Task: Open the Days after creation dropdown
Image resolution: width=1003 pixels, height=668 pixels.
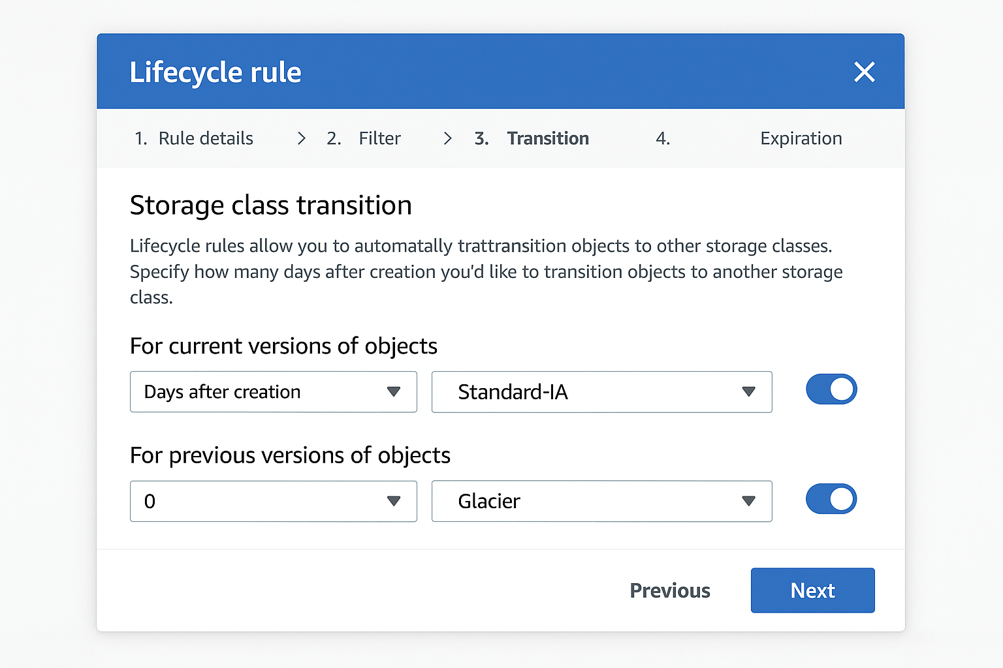Action: [x=273, y=392]
